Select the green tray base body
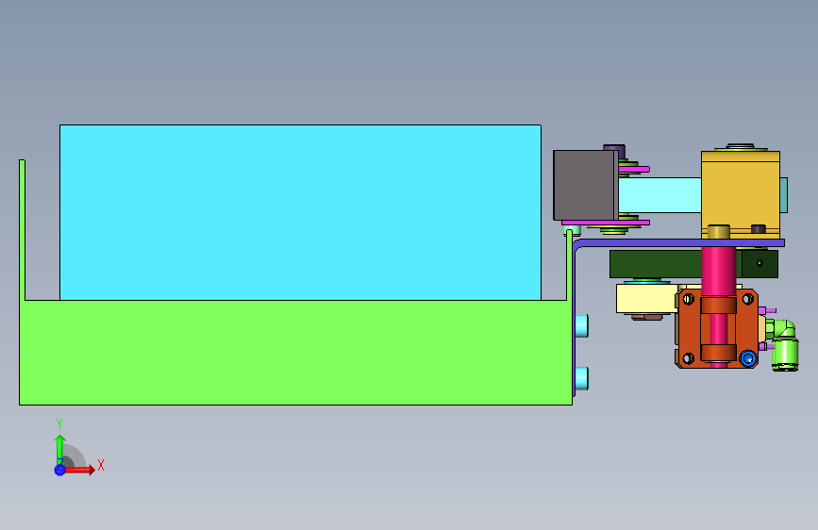Image resolution: width=818 pixels, height=530 pixels. 295,352
